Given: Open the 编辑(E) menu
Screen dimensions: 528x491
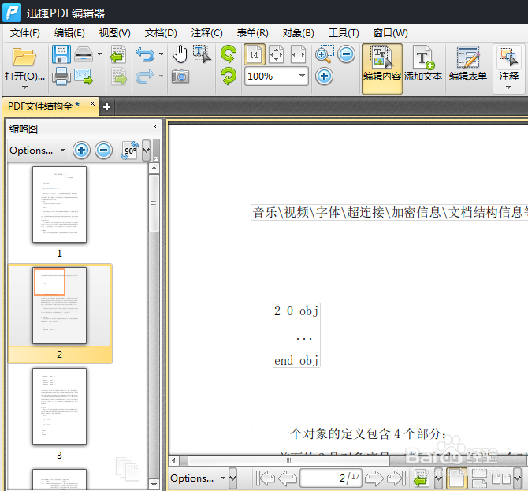Looking at the screenshot, I should [x=69, y=33].
